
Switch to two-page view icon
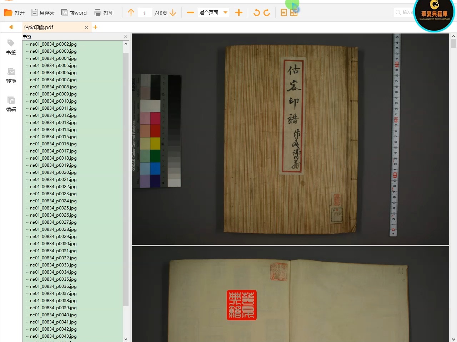point(294,13)
